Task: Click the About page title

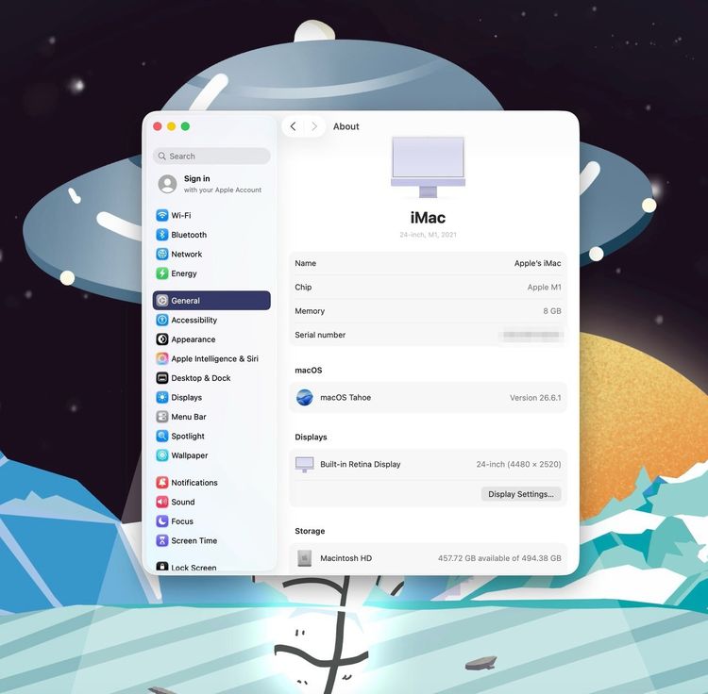Action: pyautogui.click(x=346, y=126)
